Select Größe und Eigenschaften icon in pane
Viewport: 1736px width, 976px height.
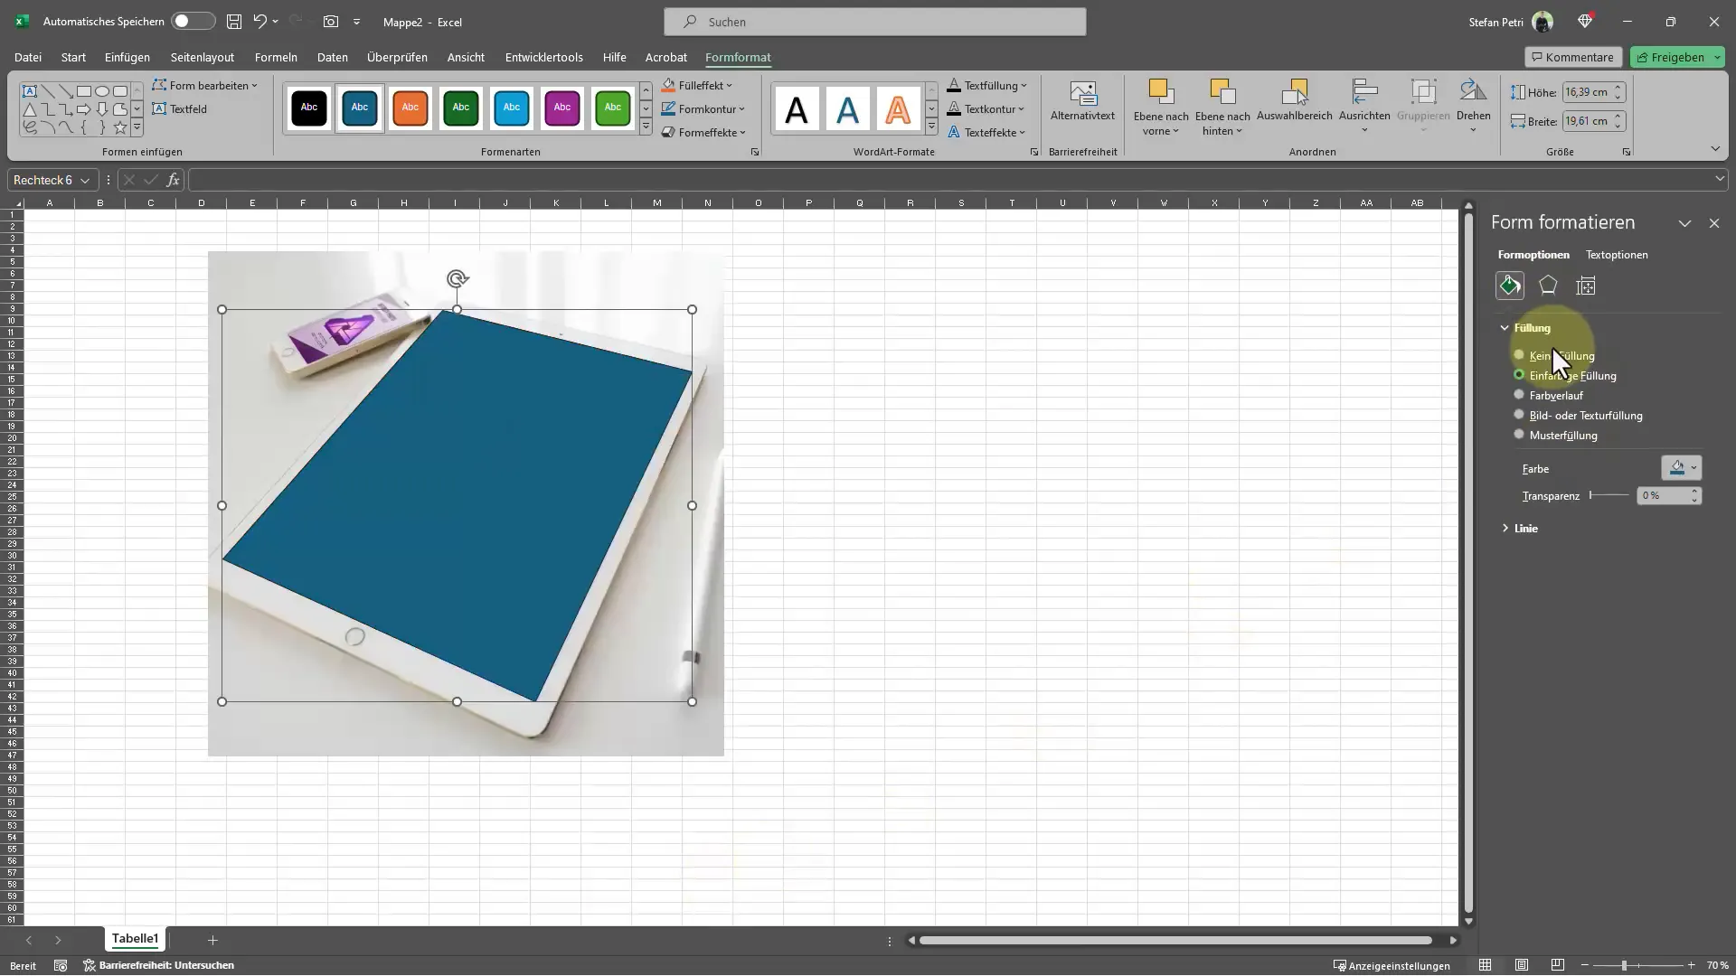(x=1585, y=286)
